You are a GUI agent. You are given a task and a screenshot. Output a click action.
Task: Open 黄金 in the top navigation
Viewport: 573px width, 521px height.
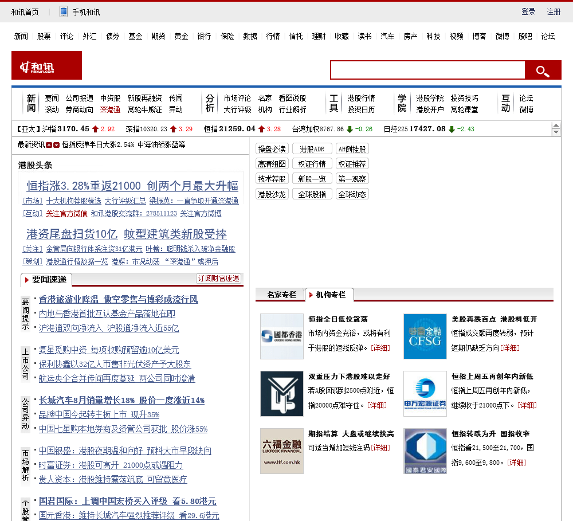pyautogui.click(x=181, y=36)
